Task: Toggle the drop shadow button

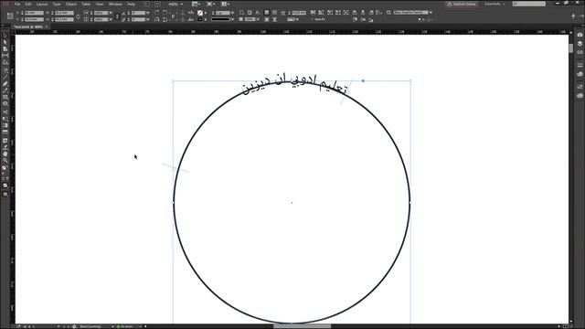Action: 250,12
